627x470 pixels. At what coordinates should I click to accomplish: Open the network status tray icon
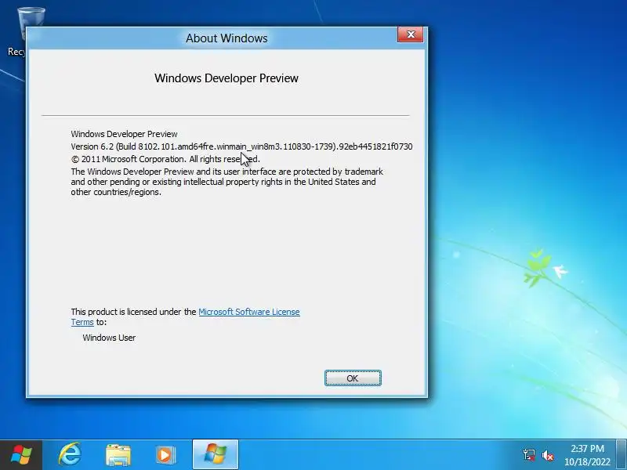click(x=528, y=455)
